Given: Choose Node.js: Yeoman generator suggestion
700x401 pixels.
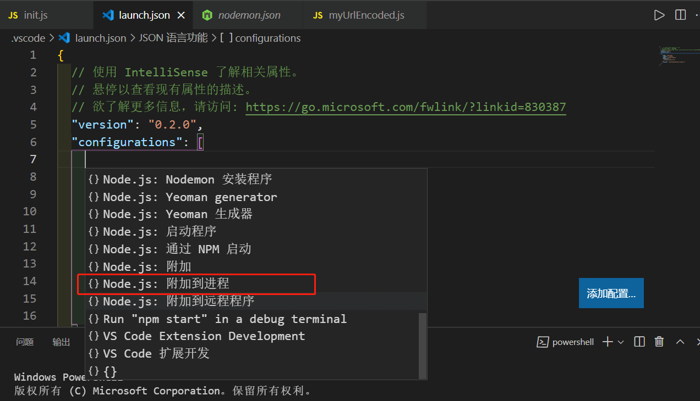Looking at the screenshot, I should click(256, 197).
